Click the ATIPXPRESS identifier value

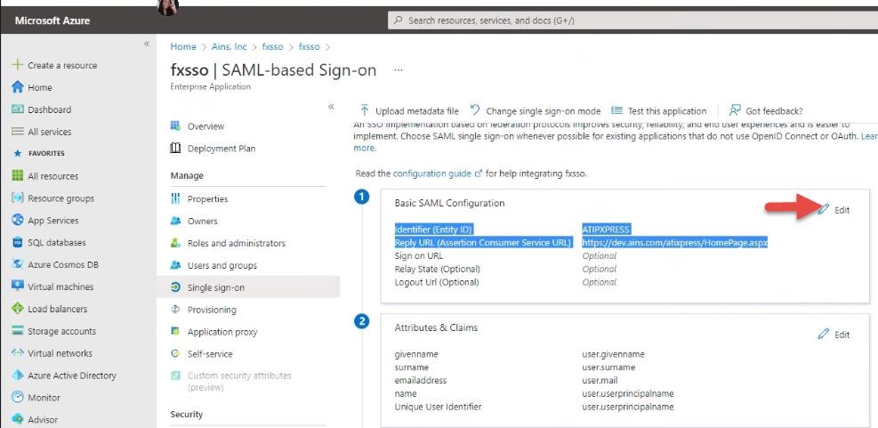tap(606, 230)
